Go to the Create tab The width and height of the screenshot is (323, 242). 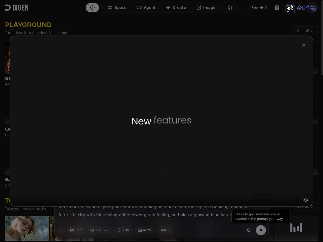176,8
